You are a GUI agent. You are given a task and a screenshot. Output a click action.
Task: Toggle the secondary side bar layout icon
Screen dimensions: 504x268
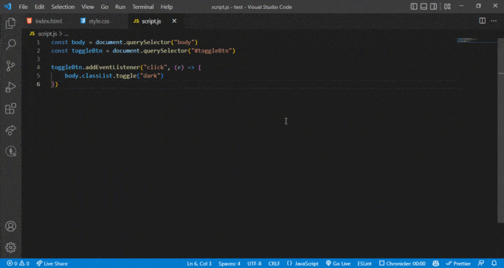click(x=434, y=7)
